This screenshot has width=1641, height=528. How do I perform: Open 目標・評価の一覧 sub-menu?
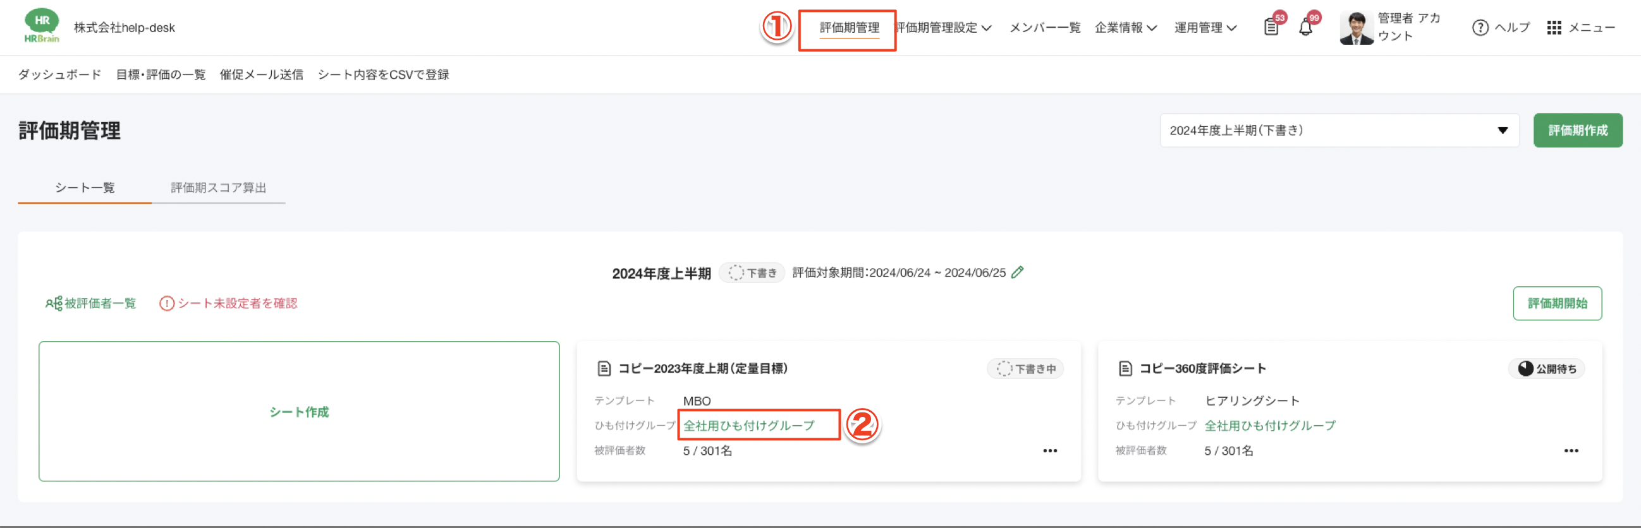161,75
